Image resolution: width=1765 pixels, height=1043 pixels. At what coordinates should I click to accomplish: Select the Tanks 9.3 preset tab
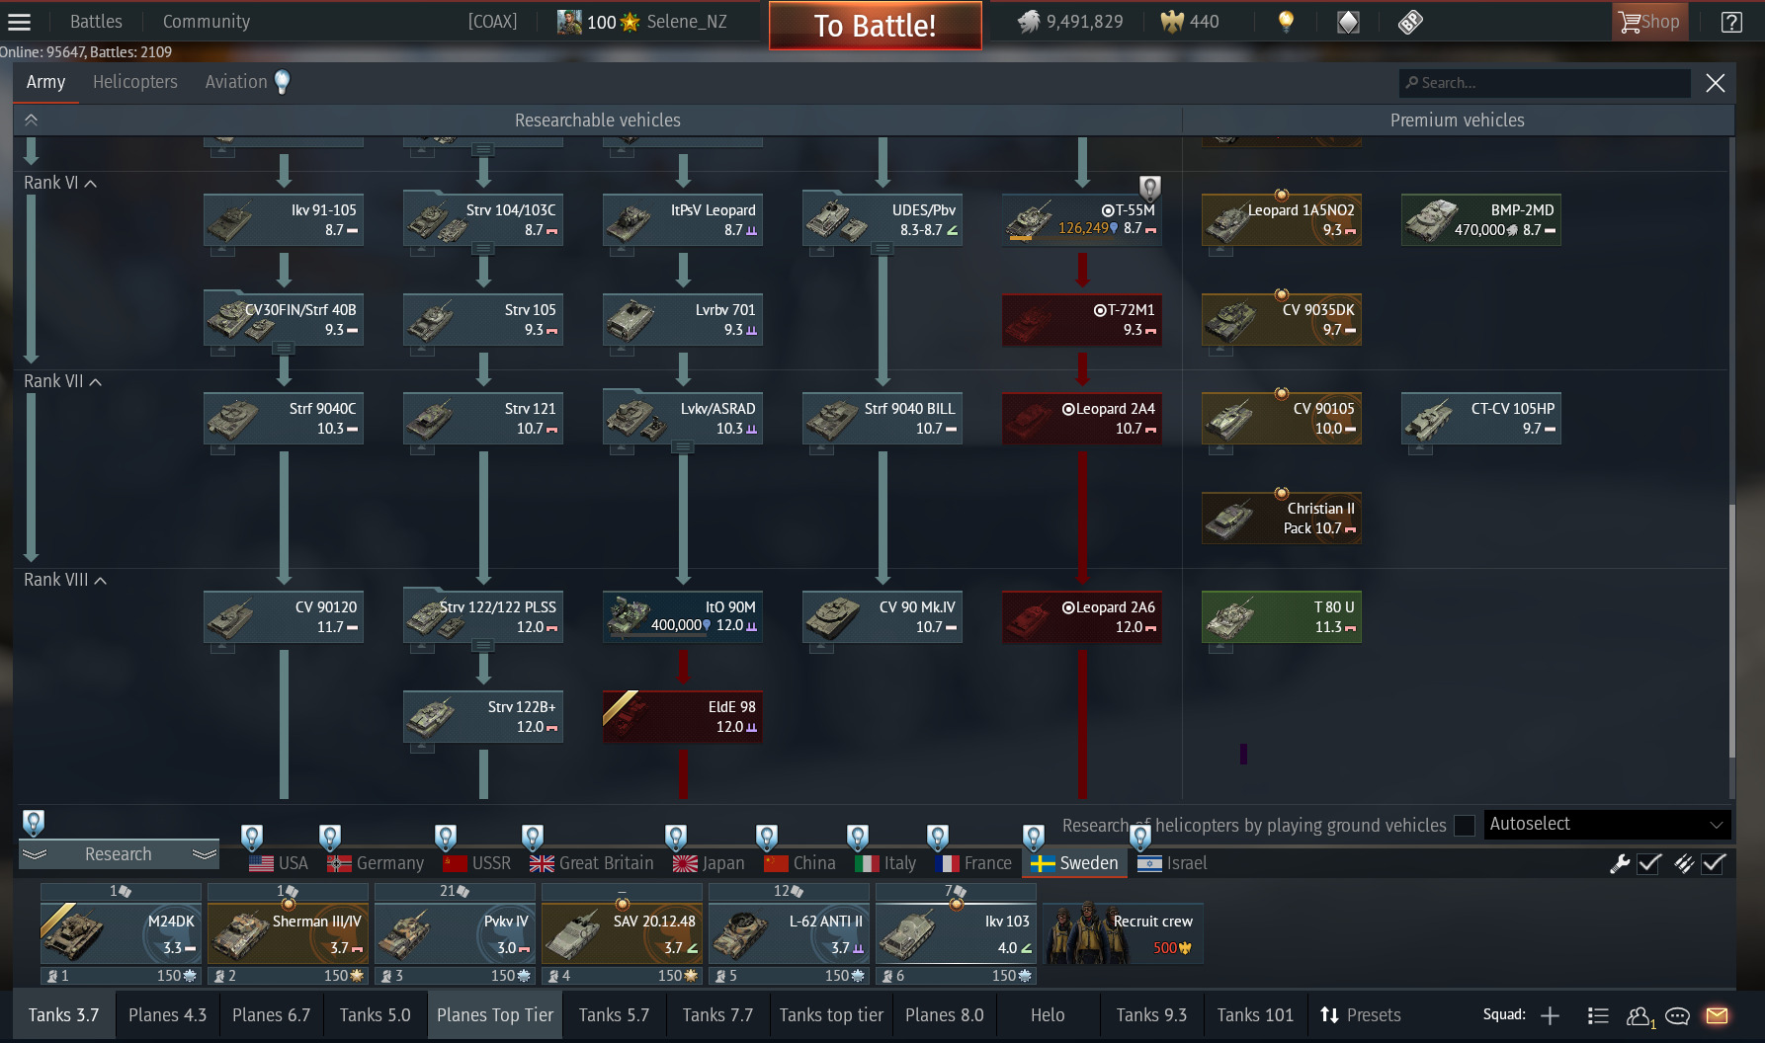[1151, 1015]
